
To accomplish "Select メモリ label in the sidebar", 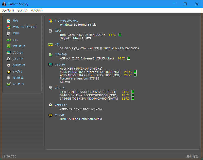I will pos(15,40).
